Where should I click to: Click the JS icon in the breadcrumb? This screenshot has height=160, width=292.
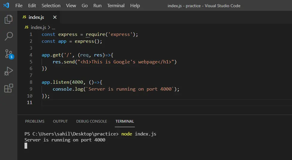[x=26, y=27]
